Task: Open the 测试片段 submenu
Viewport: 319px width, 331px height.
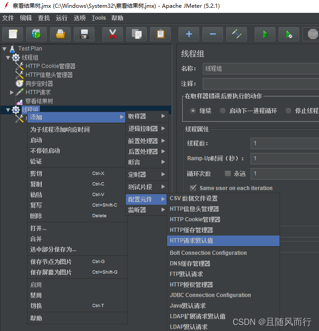Action: [147, 187]
